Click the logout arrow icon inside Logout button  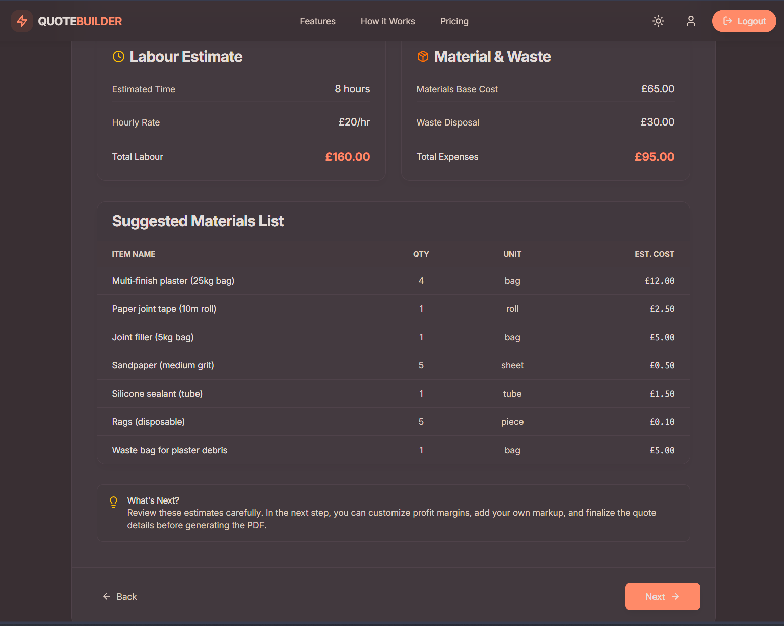click(728, 21)
